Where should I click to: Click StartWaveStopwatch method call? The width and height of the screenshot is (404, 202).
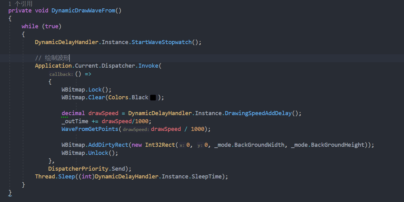tap(162, 42)
